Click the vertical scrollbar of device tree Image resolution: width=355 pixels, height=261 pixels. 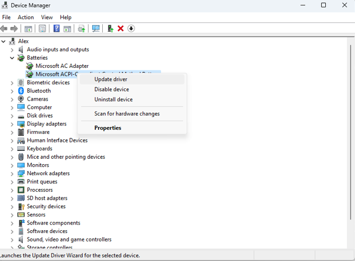pos(350,132)
